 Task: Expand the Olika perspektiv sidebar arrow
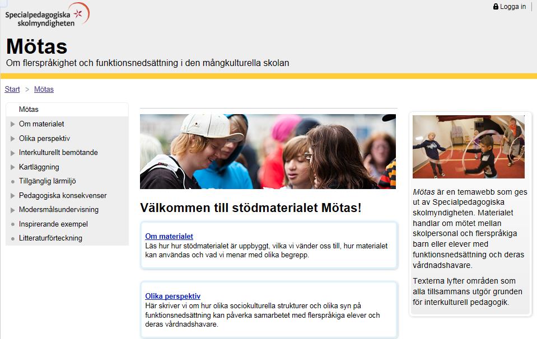(x=13, y=139)
